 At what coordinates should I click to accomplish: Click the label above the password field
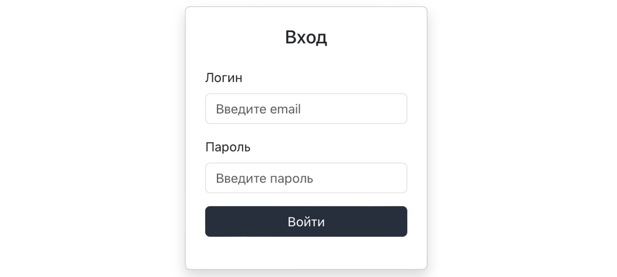click(228, 147)
